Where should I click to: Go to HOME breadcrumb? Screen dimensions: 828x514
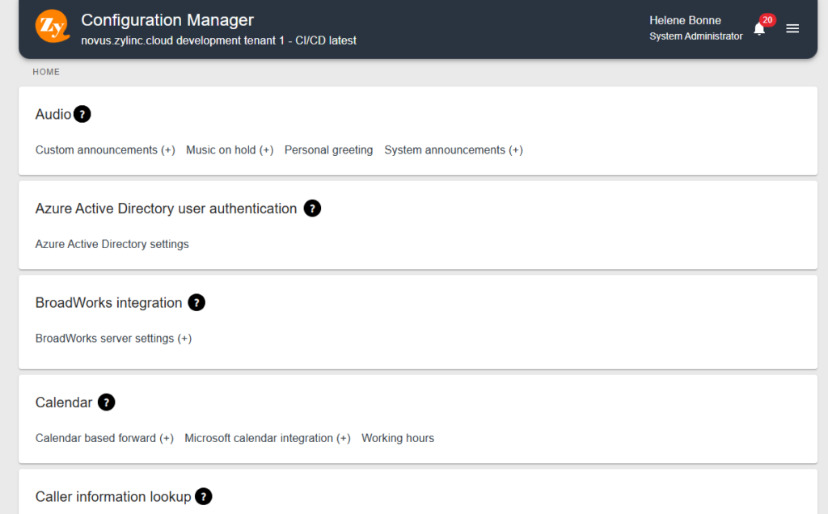[x=46, y=72]
